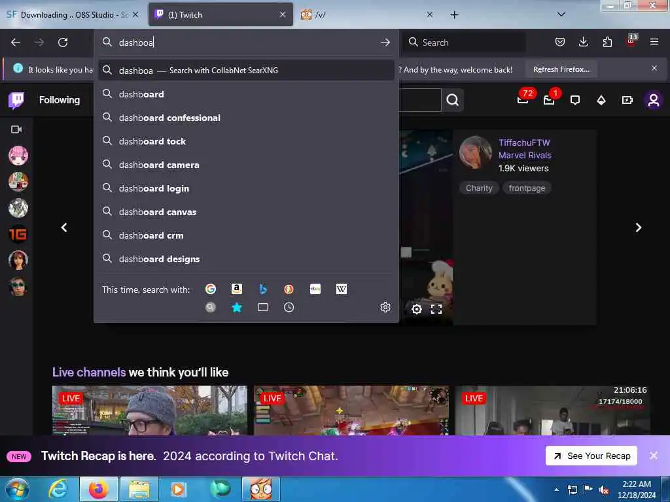670x502 pixels.
Task: Show hidden system tray icons arrow
Action: point(556,490)
